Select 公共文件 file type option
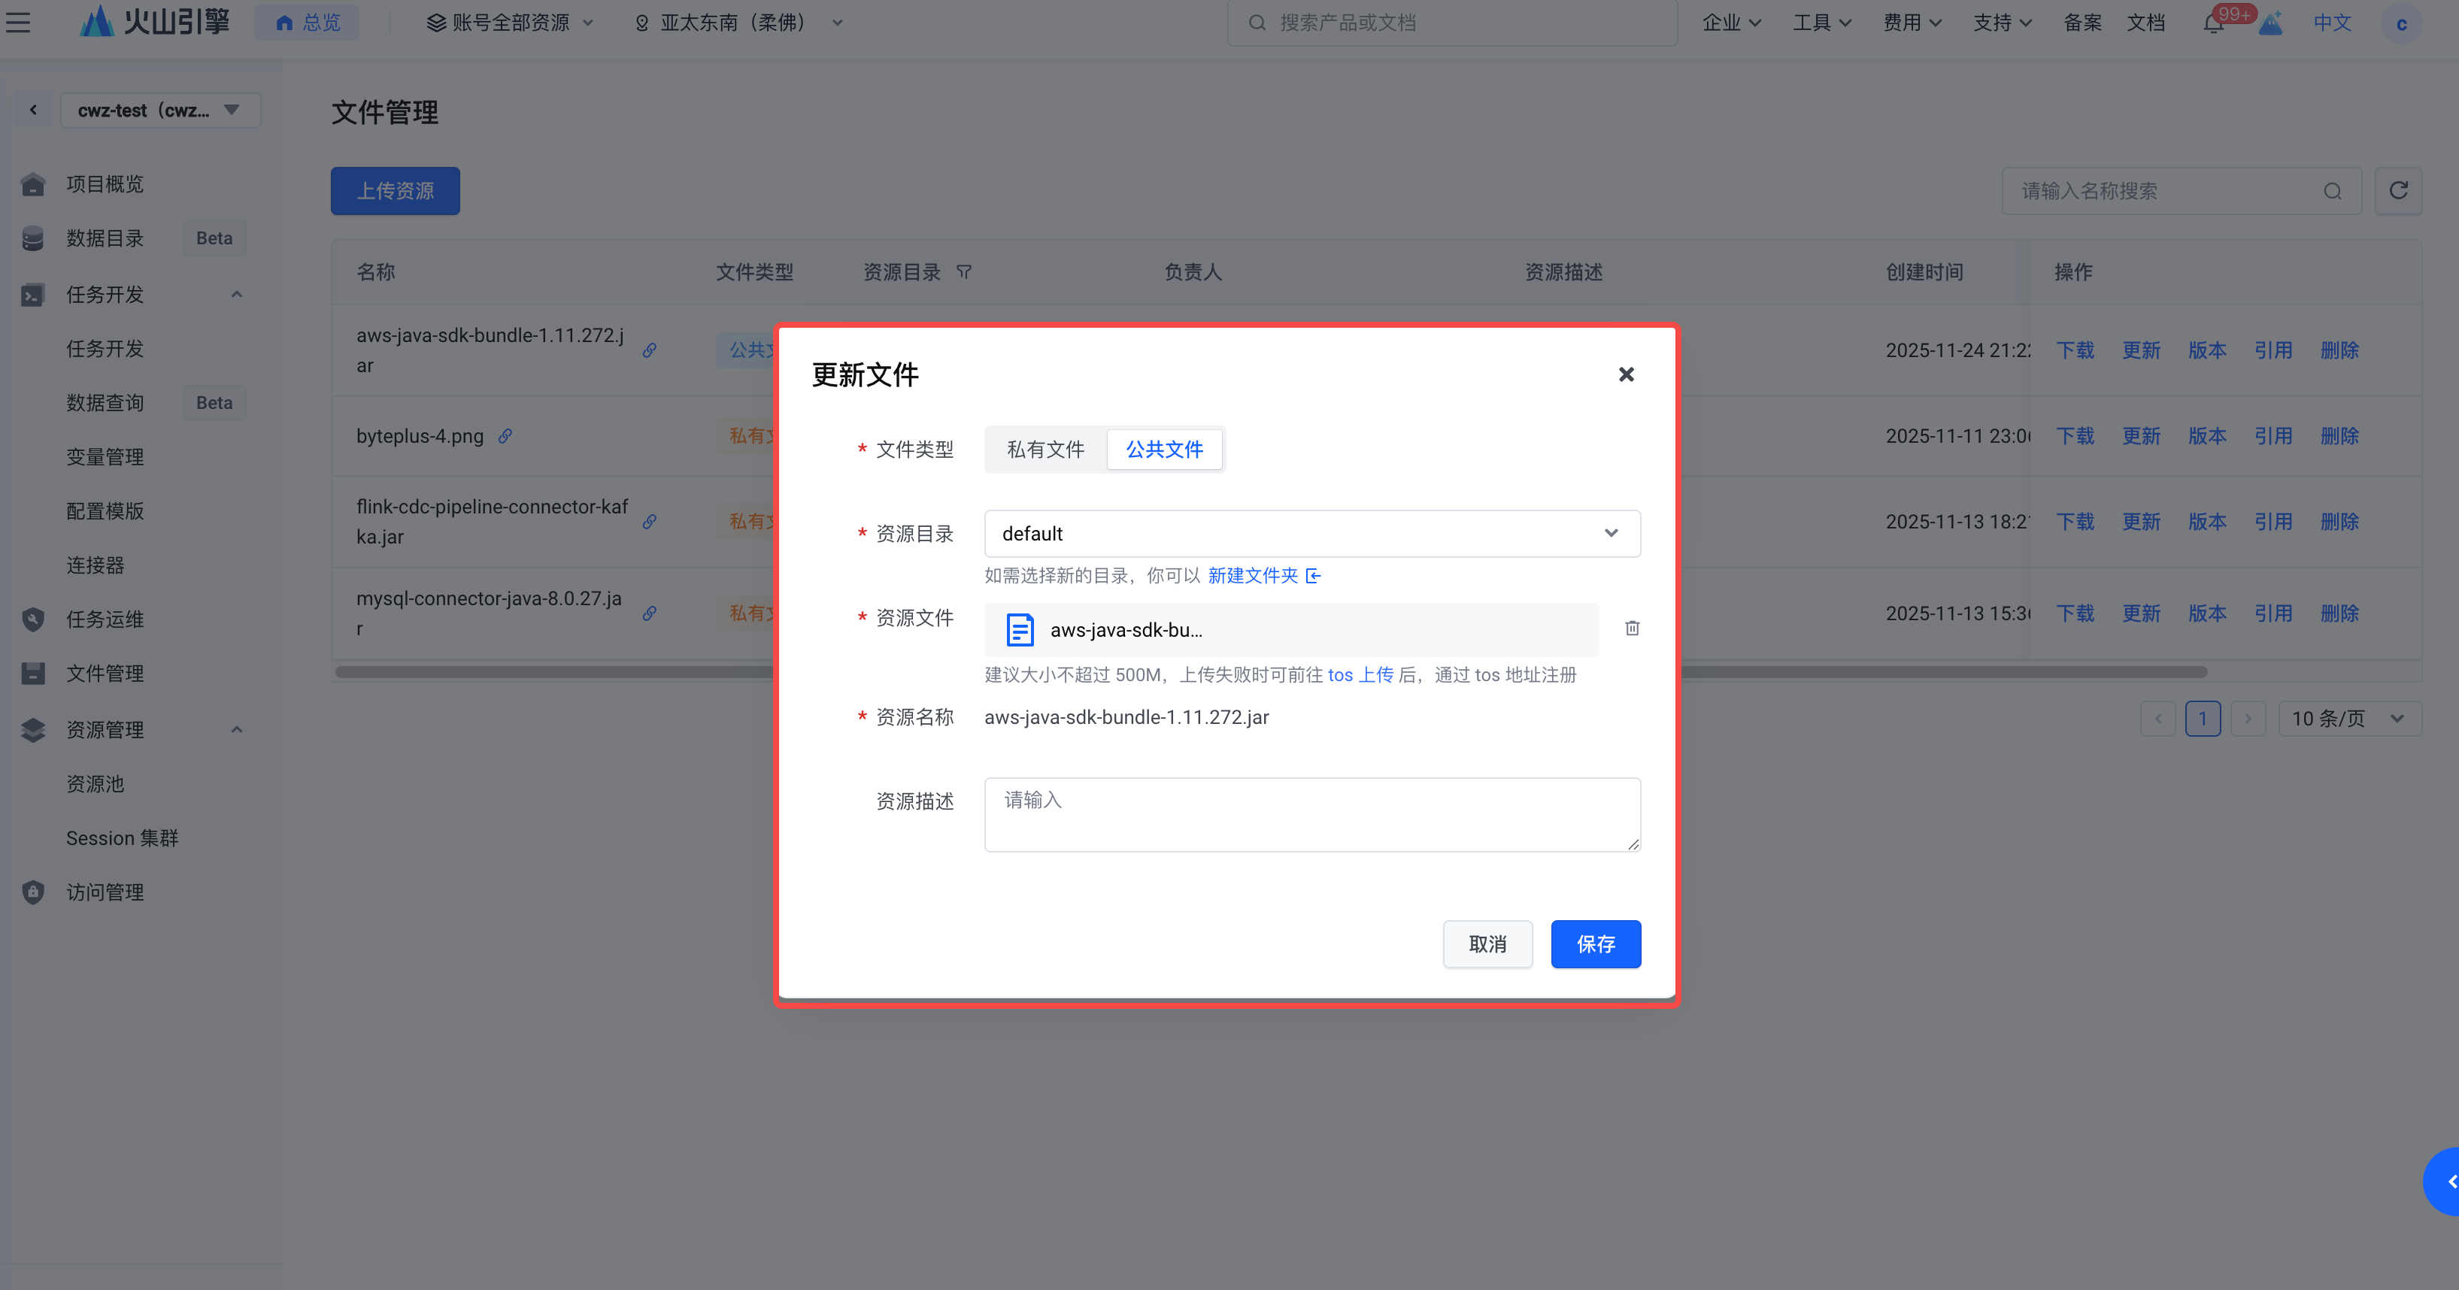This screenshot has width=2459, height=1290. 1163,450
